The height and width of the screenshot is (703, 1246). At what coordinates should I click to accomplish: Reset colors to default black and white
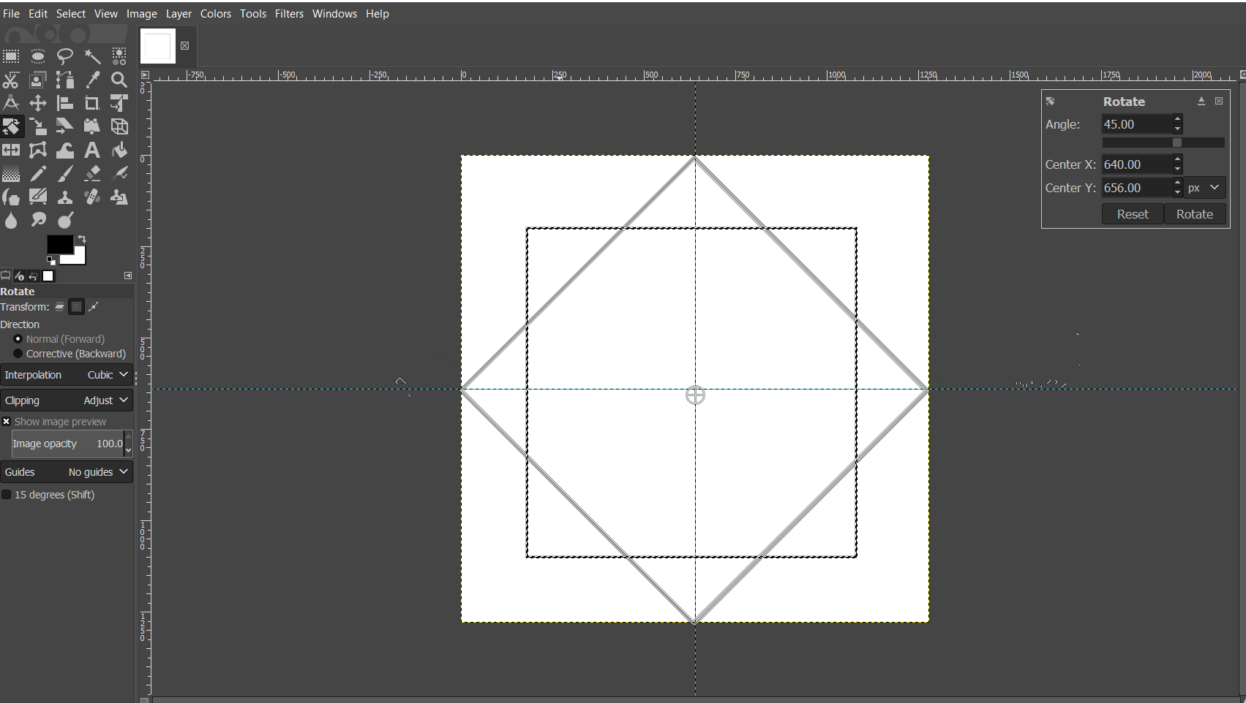(51, 260)
